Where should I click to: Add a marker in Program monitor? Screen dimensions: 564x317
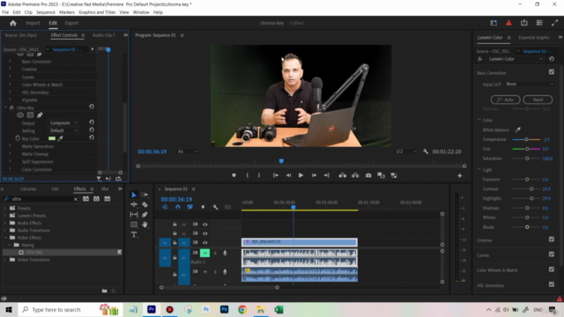click(x=234, y=175)
